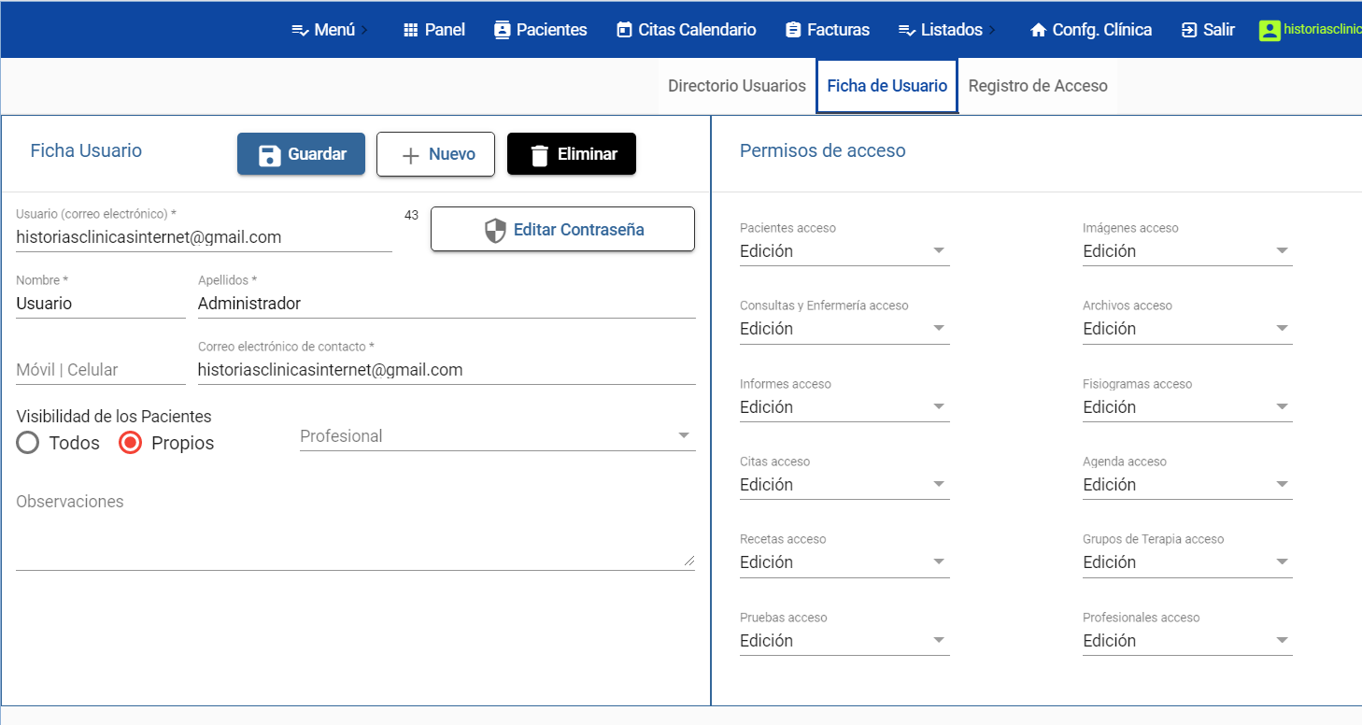The height and width of the screenshot is (725, 1362).
Task: Expand the Pacientes acceso dropdown
Action: [x=844, y=251]
